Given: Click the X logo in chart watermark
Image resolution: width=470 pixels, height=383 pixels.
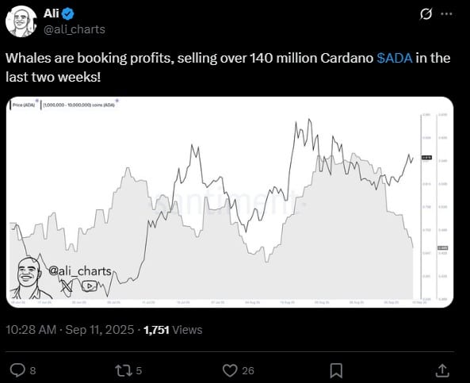Looking at the screenshot, I should point(67,285).
